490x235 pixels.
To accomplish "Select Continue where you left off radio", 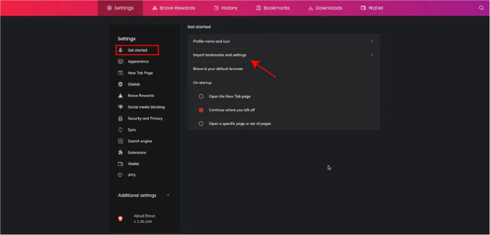I will (201, 110).
